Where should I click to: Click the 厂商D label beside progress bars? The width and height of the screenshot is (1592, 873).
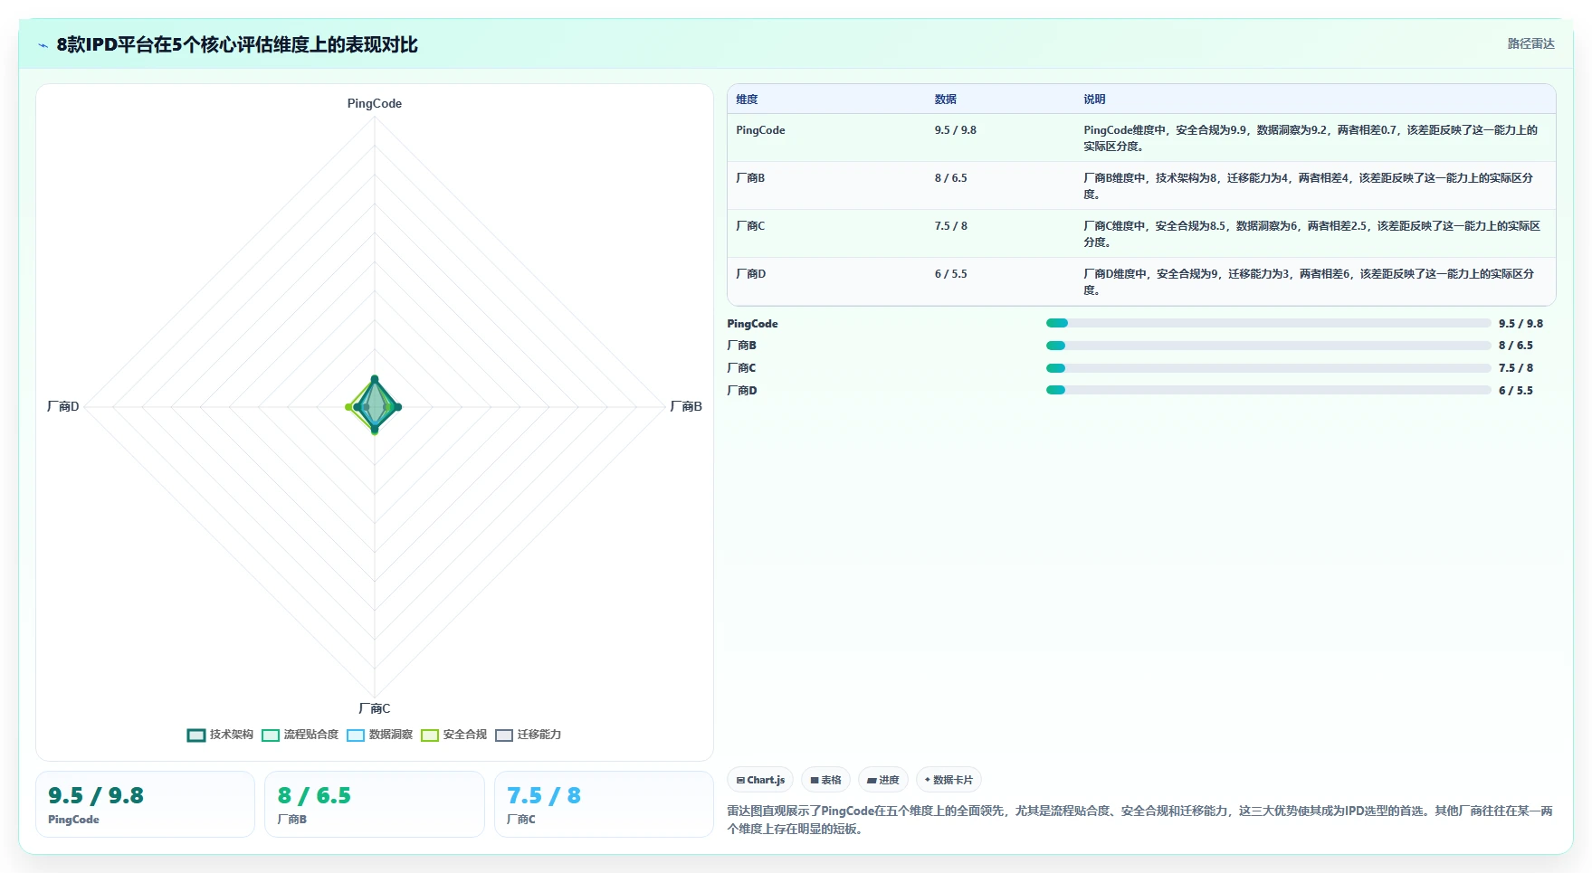pyautogui.click(x=742, y=391)
